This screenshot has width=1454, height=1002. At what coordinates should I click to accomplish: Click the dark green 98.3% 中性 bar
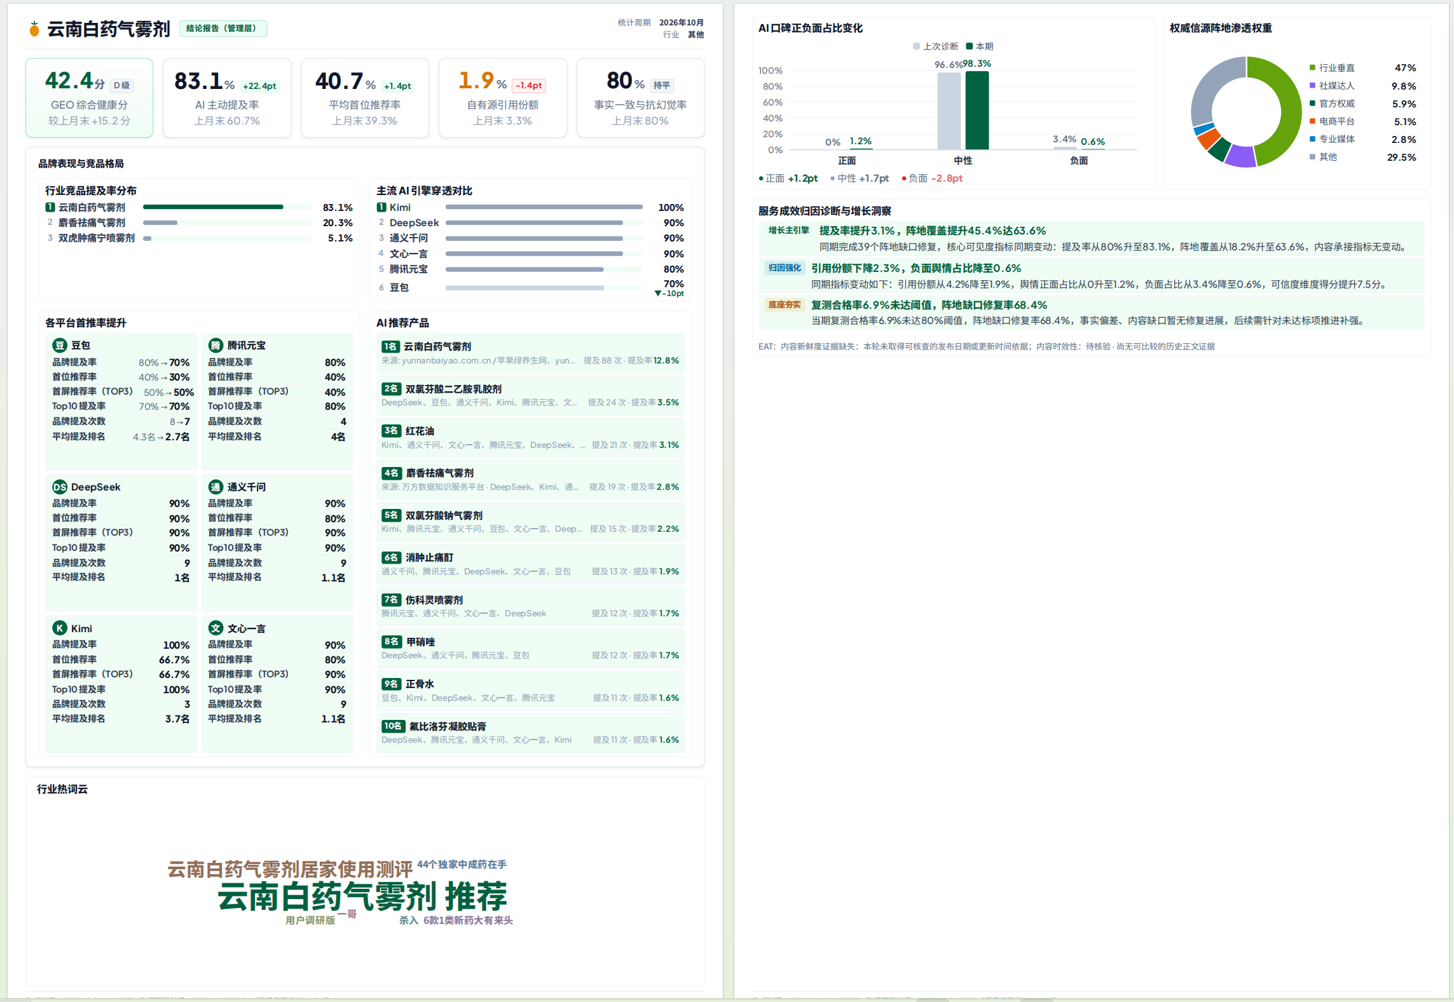[x=977, y=111]
